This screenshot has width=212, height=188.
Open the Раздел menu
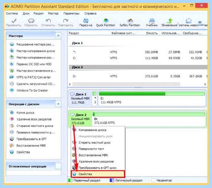pyautogui.click(x=39, y=13)
